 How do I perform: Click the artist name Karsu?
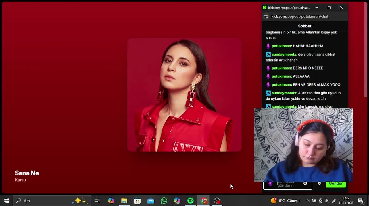[20, 180]
